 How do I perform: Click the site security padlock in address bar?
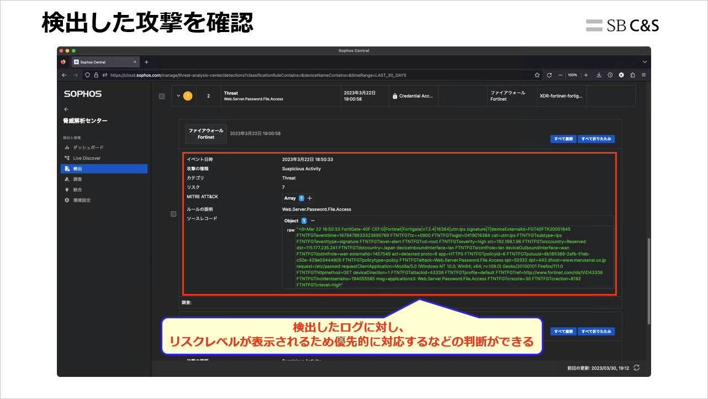(x=96, y=75)
